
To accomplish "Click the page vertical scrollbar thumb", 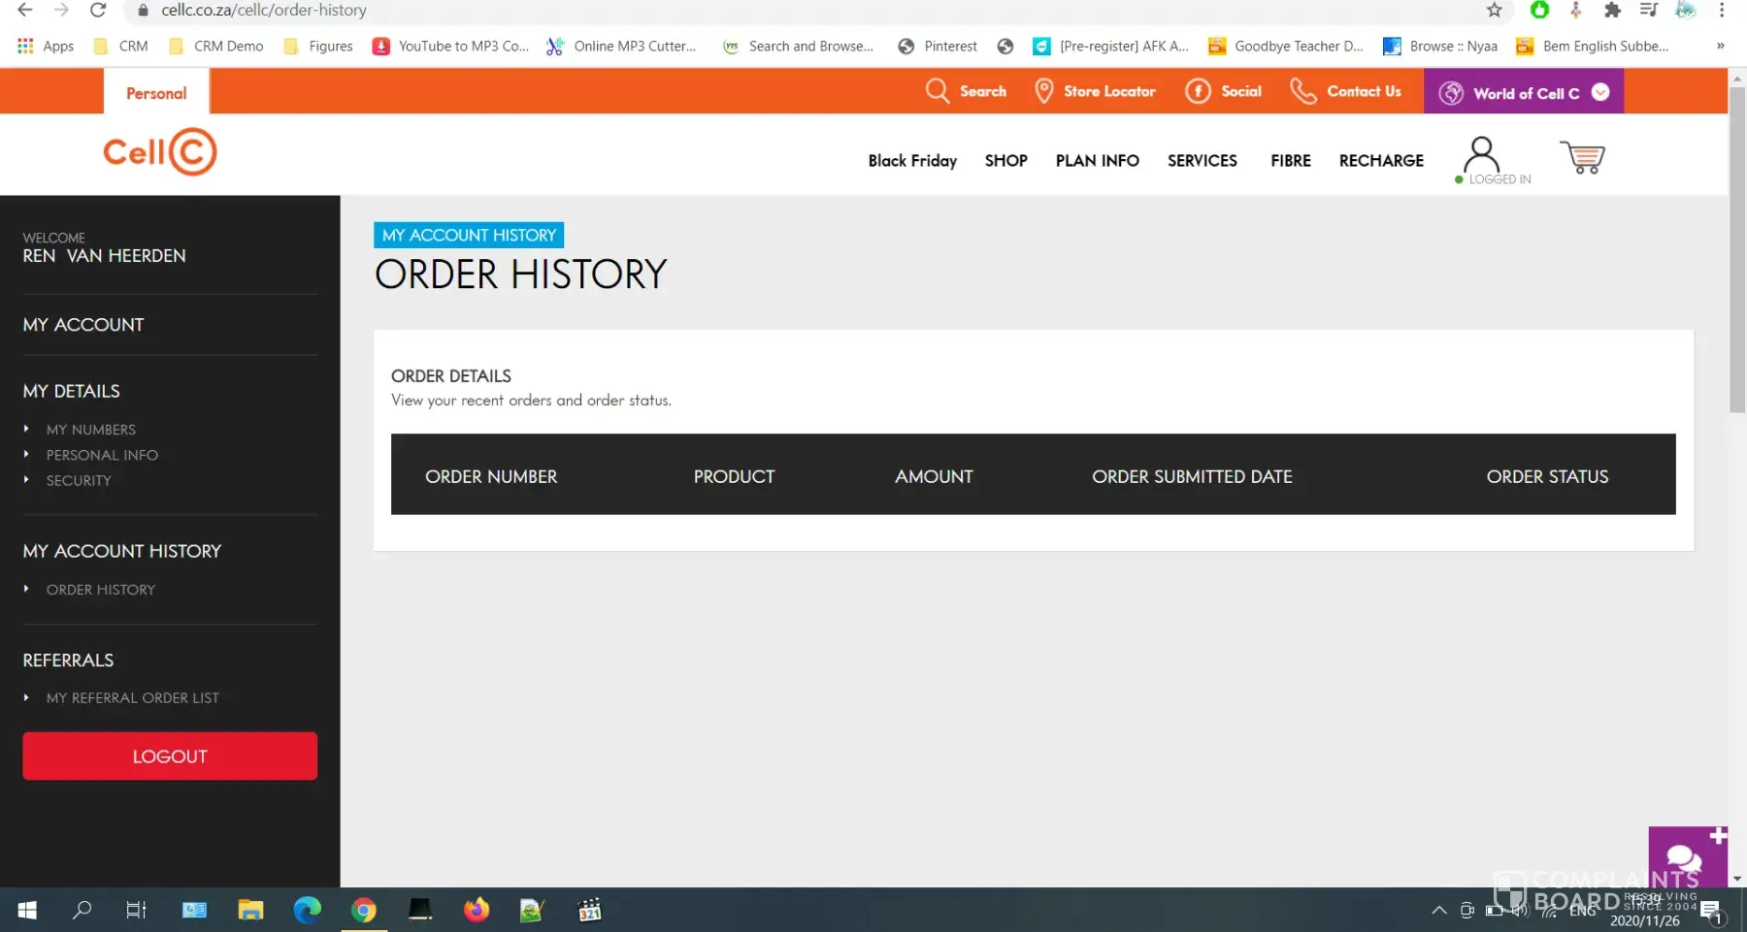I will [x=1737, y=250].
